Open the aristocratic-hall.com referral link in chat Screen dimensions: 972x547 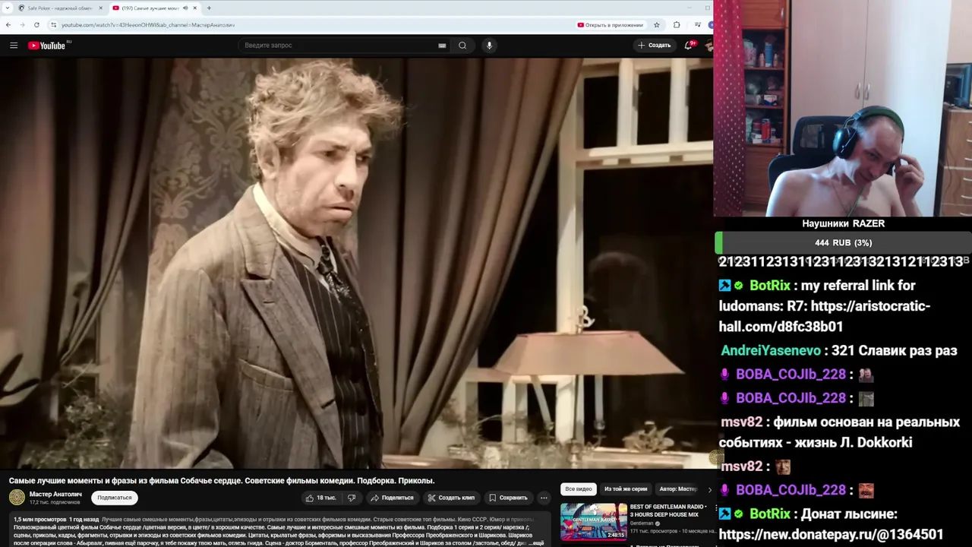(824, 317)
